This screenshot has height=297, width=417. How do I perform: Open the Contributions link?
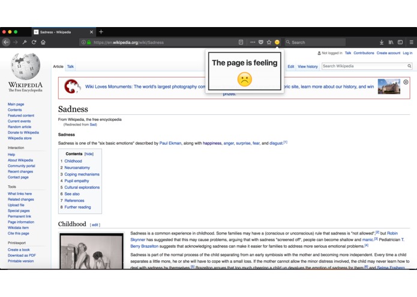(364, 53)
